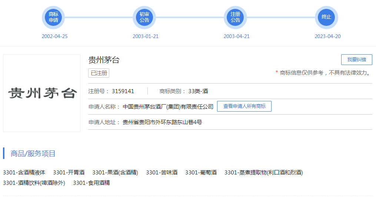Viewport: 376px width, 197px height.
Task: Click item 3301-食用酒精
Action: click(91, 183)
